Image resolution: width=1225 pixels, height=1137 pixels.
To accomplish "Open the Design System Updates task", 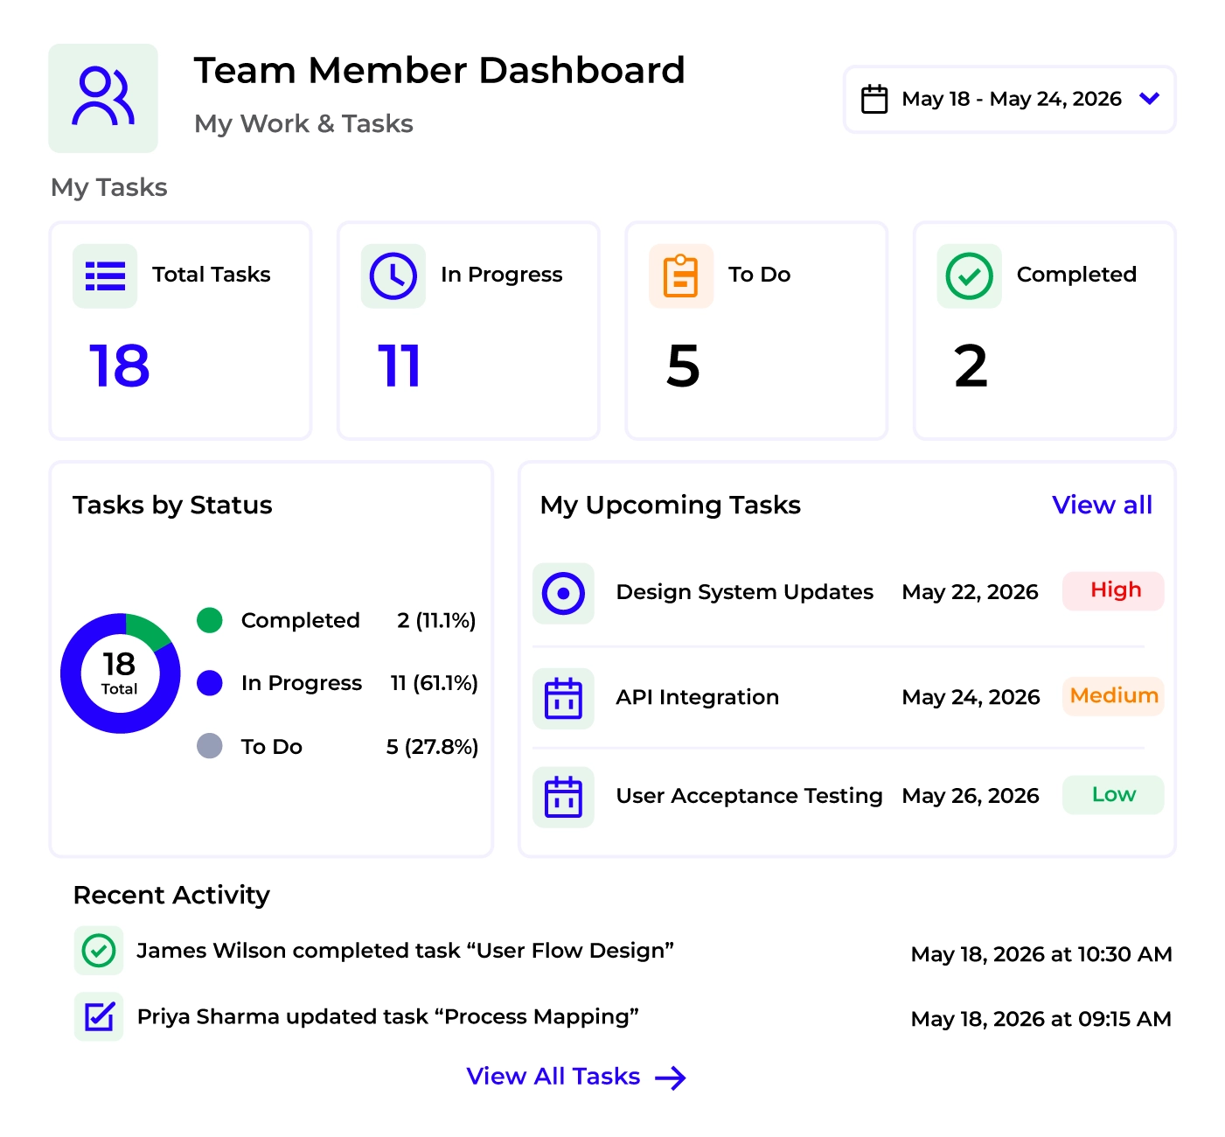I will click(x=745, y=592).
